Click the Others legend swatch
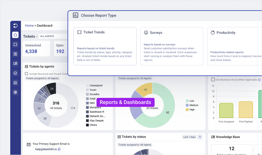The image size is (262, 155). tap(88, 125)
